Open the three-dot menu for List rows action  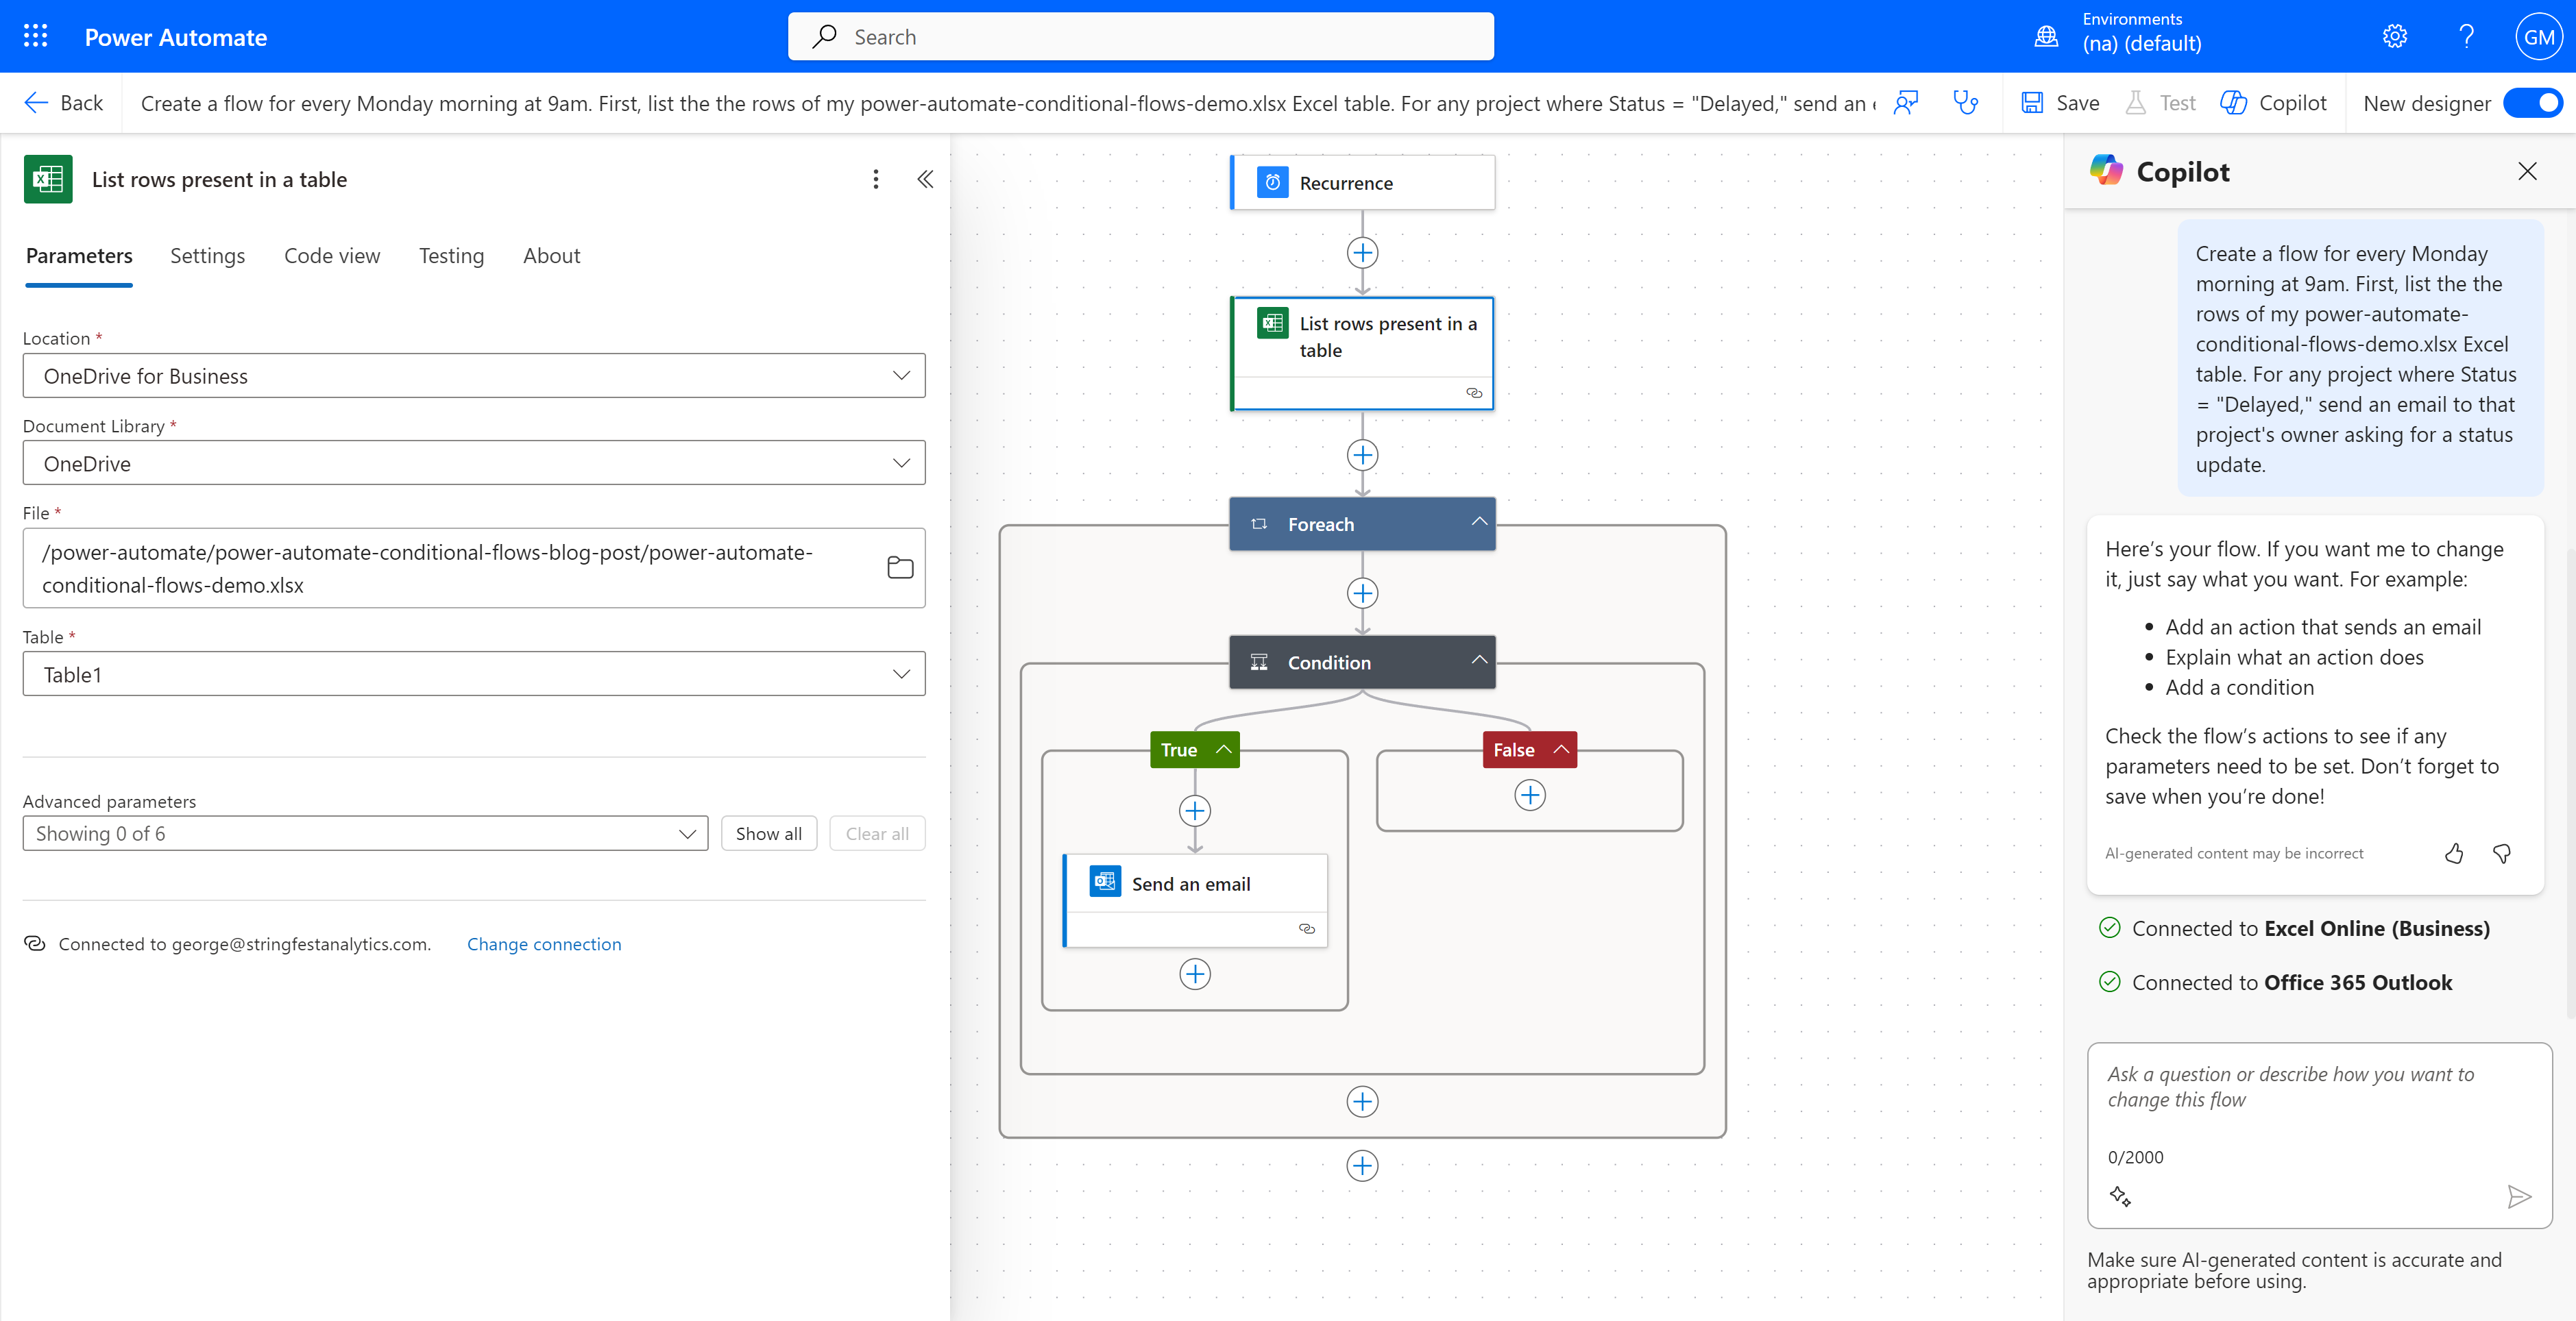875,179
